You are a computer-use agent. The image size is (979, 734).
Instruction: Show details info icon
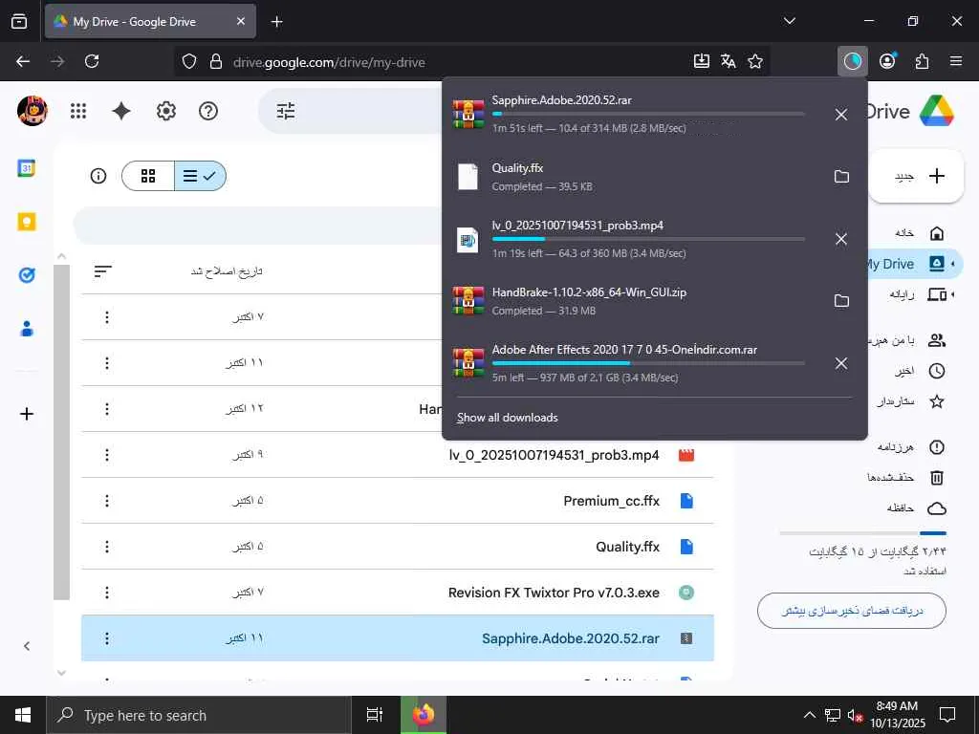(98, 176)
